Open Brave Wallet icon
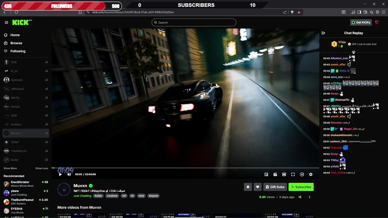This screenshot has height=218, width=388. point(365,12)
